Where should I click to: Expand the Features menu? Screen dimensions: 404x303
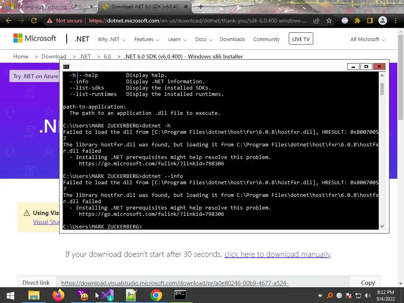click(147, 39)
